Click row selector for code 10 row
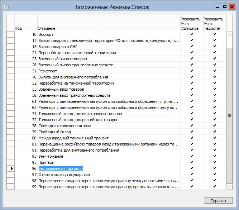Screen dimensions: 239x210 pyautogui.click(x=10, y=34)
